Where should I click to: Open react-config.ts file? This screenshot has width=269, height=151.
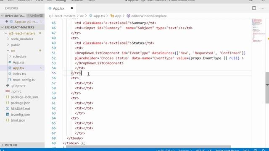point(24,80)
